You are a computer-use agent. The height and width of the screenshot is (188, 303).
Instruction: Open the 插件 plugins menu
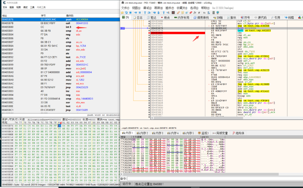click(170, 8)
